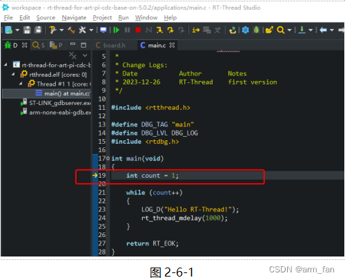Open the Project menu
This screenshot has height=280, width=345.
102,17
